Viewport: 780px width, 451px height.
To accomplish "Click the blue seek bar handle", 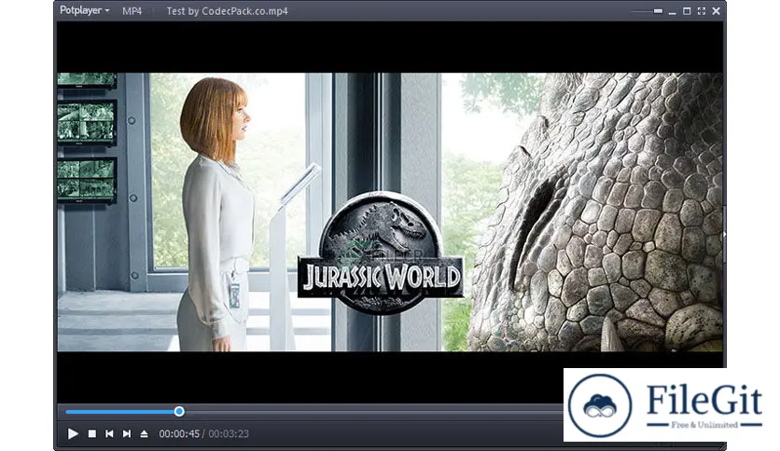I will [x=179, y=411].
